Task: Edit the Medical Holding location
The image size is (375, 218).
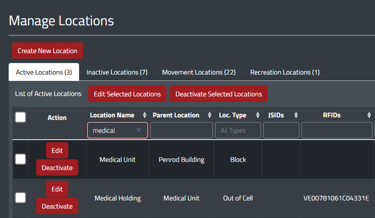Action: coord(57,189)
